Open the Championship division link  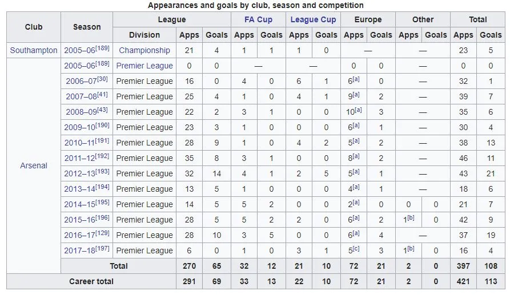pos(144,50)
